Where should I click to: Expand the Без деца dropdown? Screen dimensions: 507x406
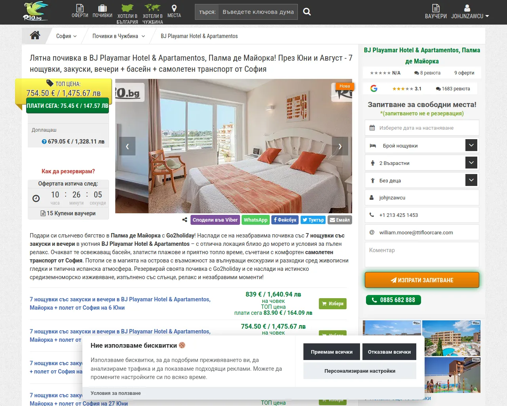(471, 180)
